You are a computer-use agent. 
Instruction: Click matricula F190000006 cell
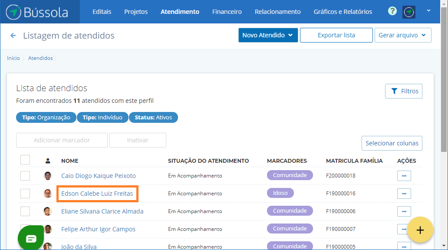click(341, 211)
